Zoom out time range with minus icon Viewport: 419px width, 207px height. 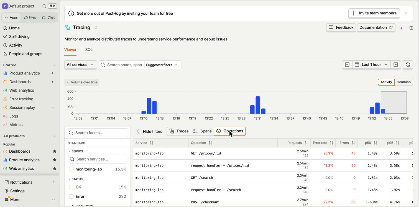[347, 65]
